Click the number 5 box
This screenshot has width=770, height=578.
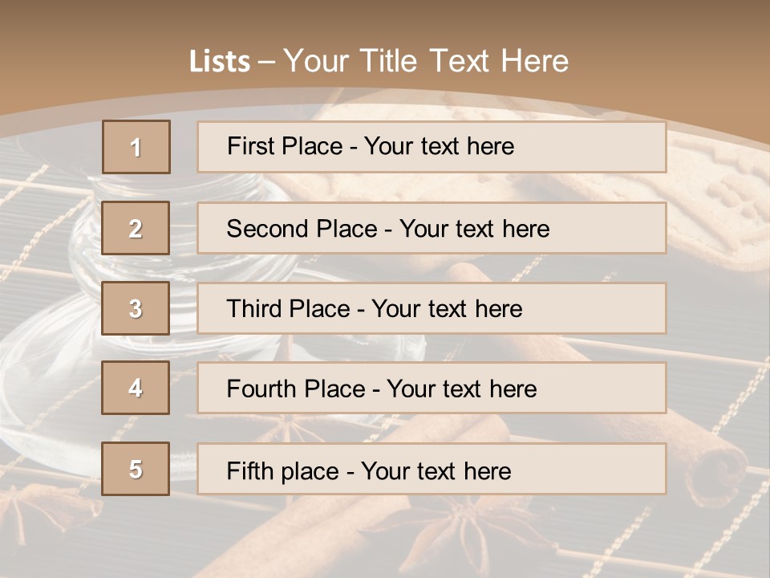click(x=136, y=469)
